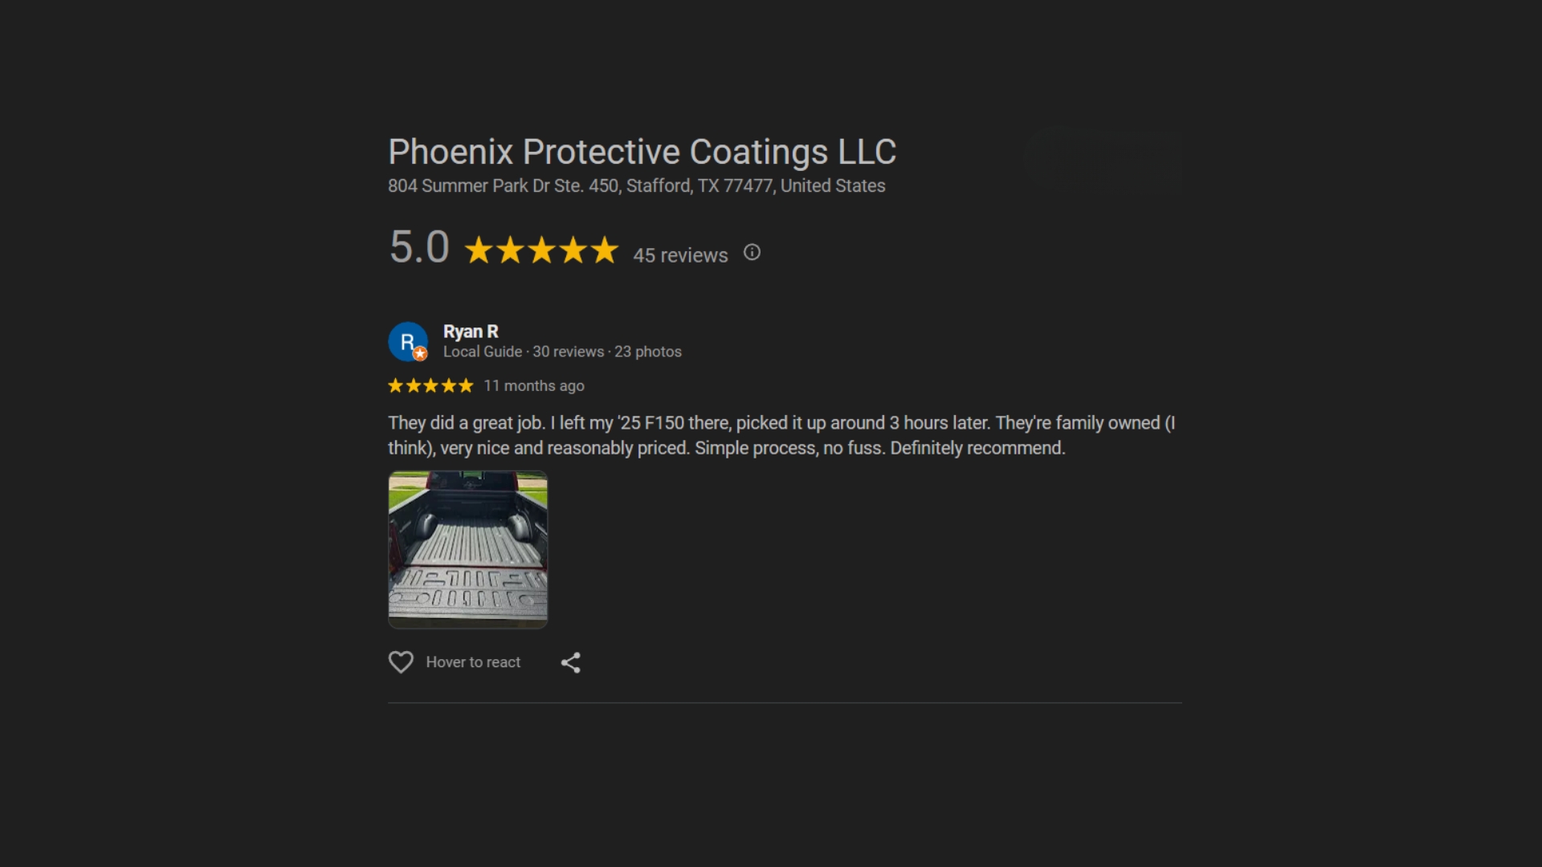Click the orange Local Guide badge on avatar
1542x867 pixels.
[420, 354]
